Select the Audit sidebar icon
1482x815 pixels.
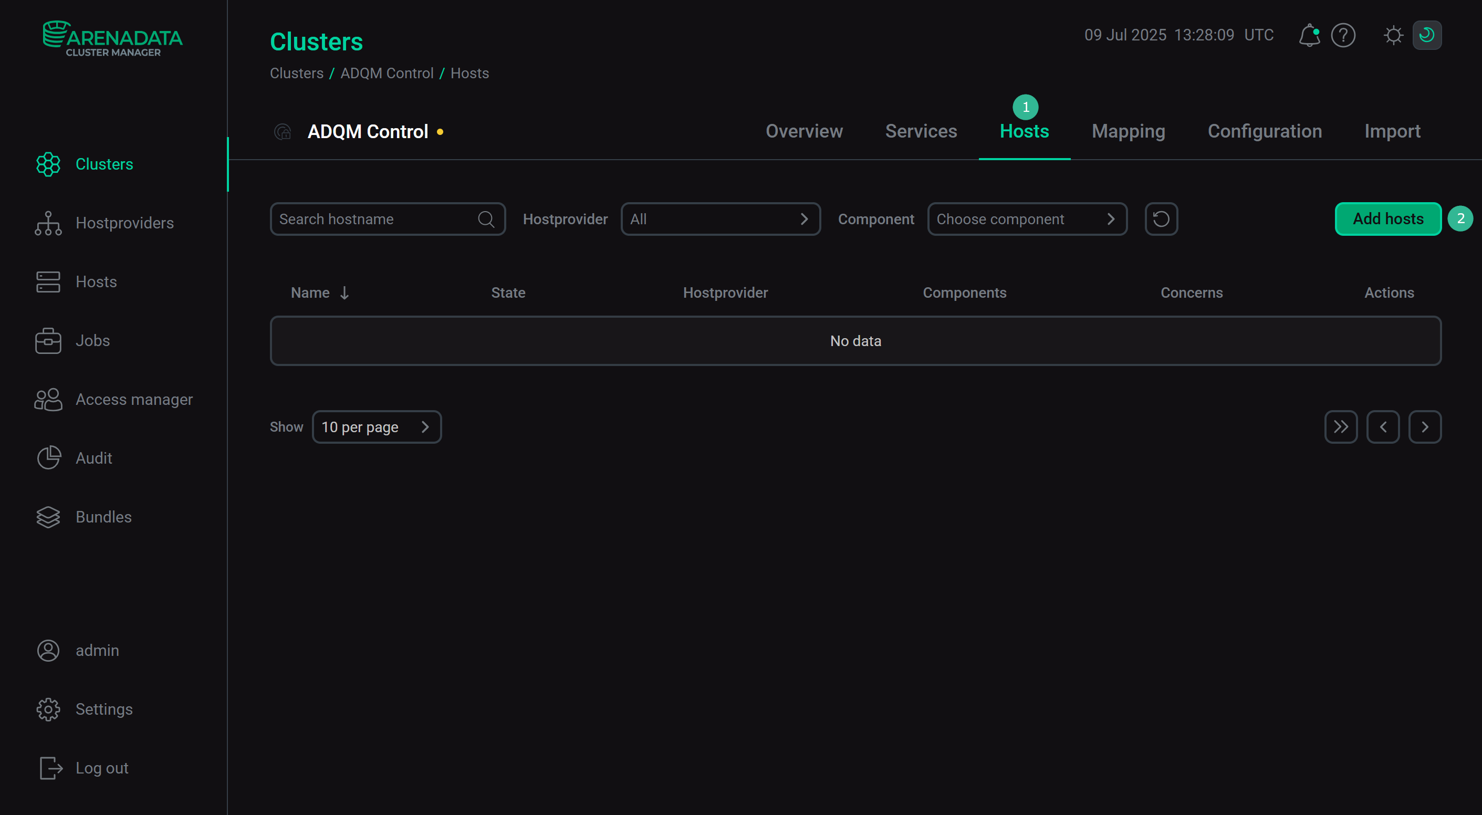(x=48, y=458)
